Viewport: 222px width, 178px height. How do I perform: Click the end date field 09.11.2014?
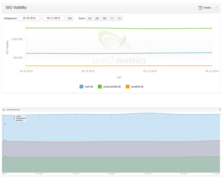pyautogui.click(x=53, y=18)
